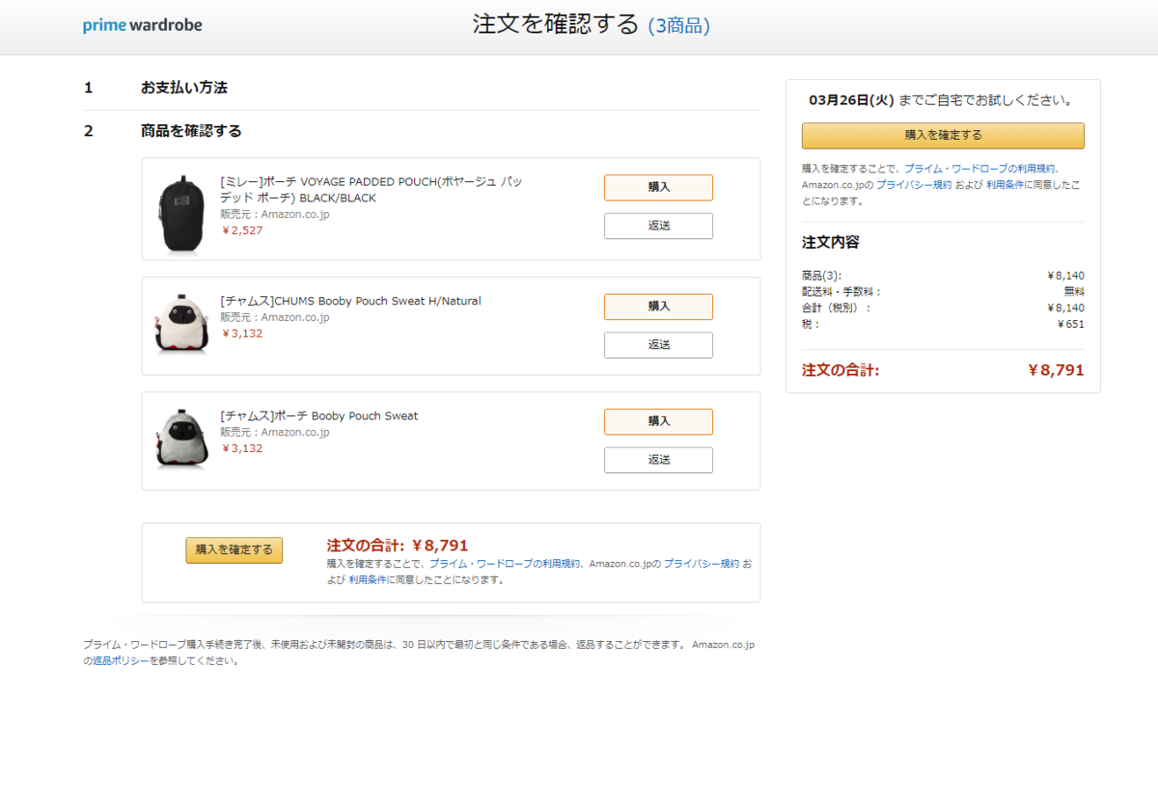This screenshot has width=1158, height=802.
Task: Open the sidebar プライバシー規約 link
Action: pyautogui.click(x=914, y=184)
